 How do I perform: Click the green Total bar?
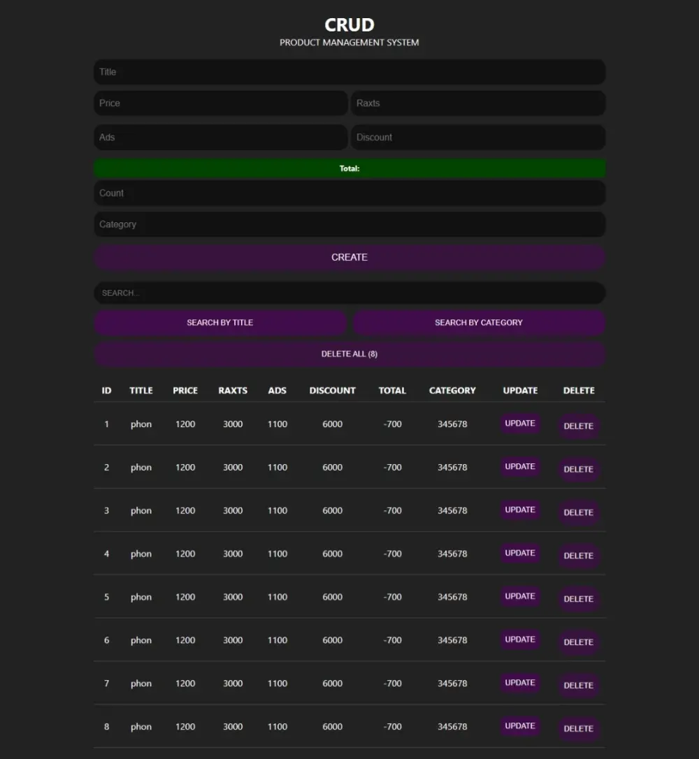click(349, 168)
